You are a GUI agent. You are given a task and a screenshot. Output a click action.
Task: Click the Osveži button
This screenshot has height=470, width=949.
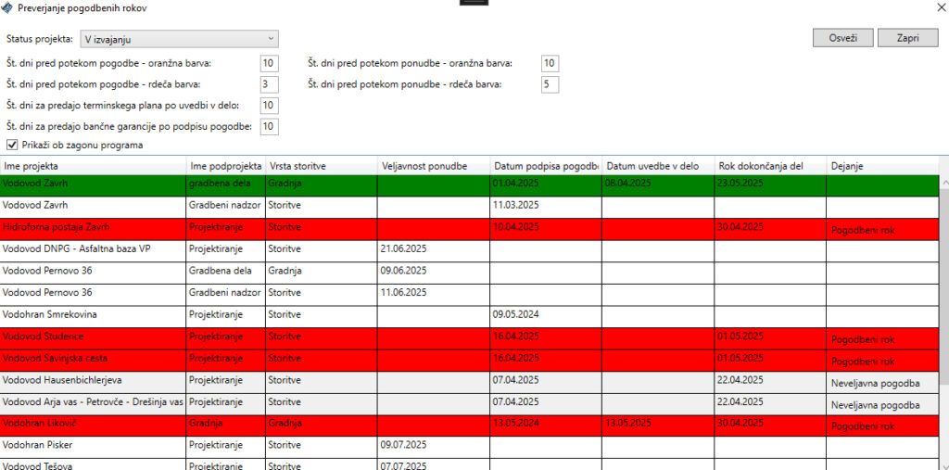pos(843,37)
